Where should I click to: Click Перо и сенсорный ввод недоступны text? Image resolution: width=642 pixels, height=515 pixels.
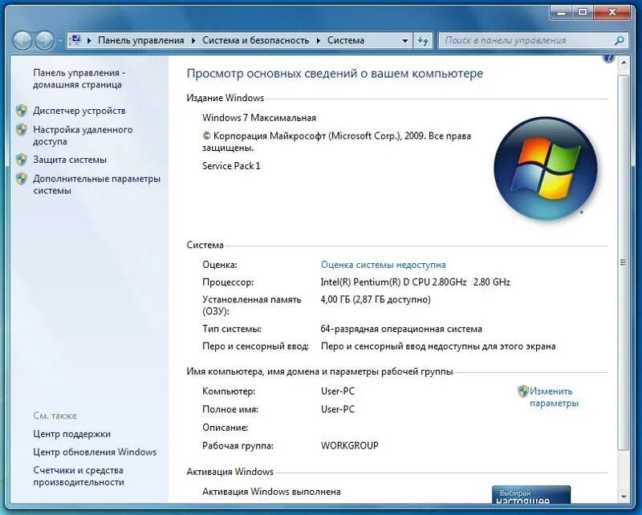pos(438,347)
